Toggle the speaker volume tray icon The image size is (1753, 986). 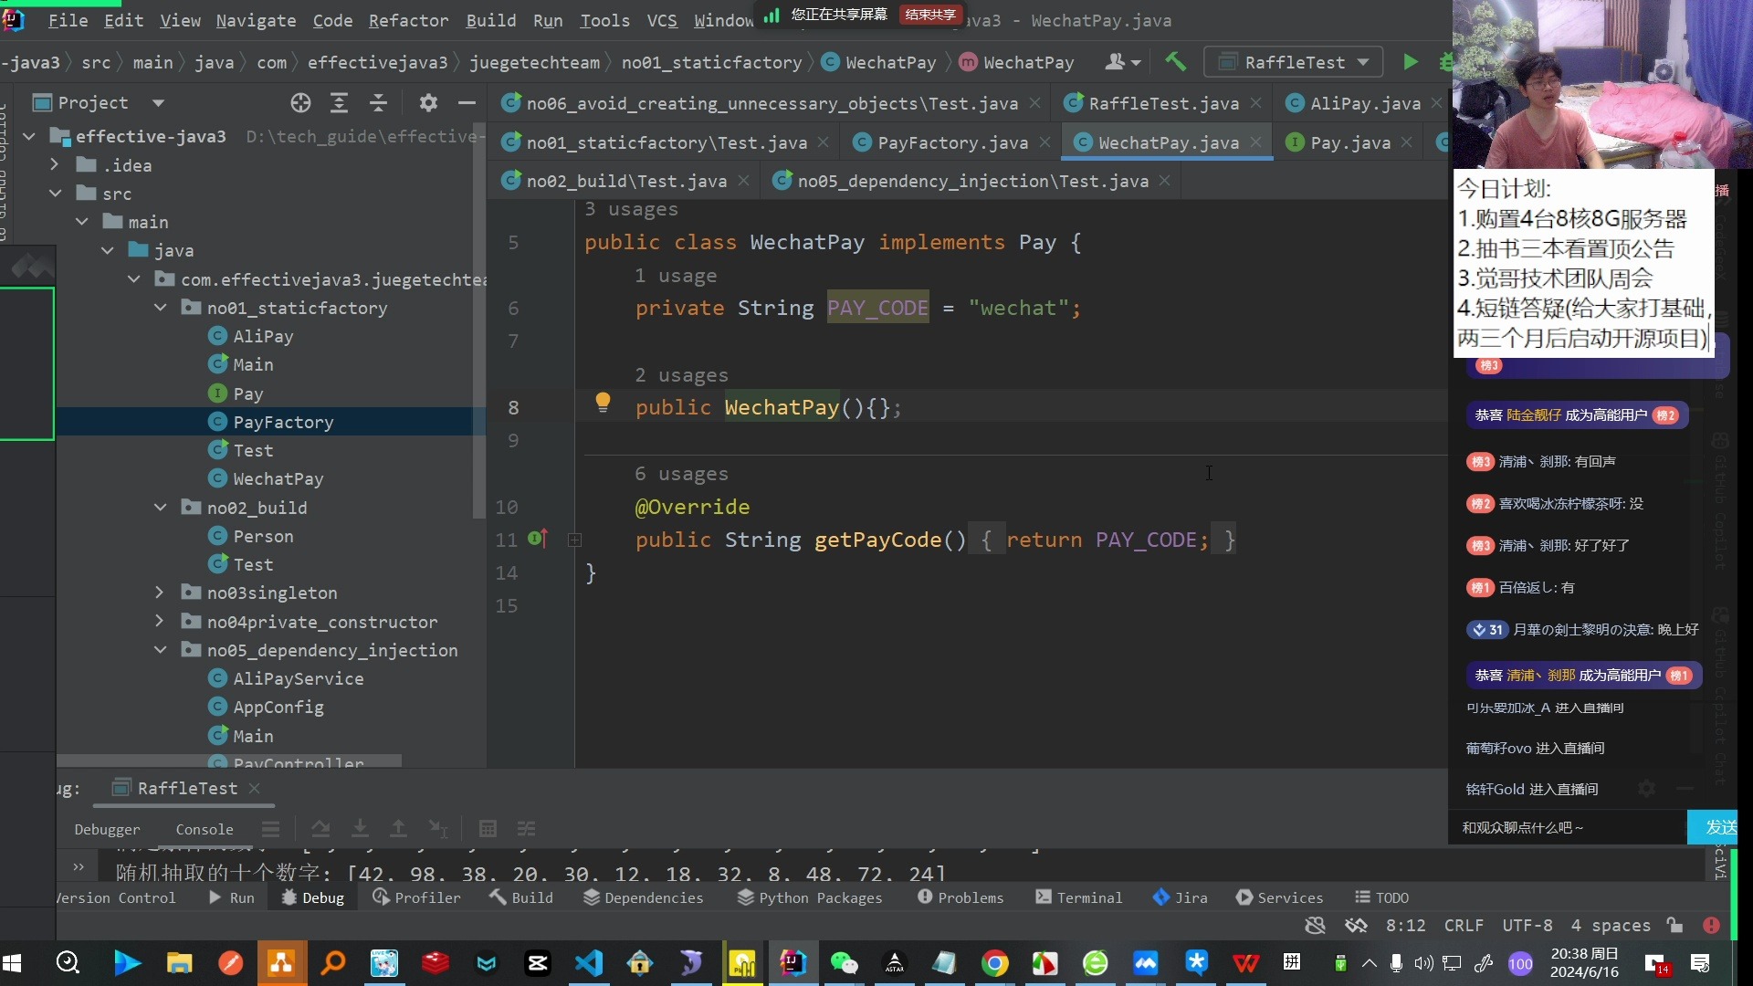[x=1423, y=963]
